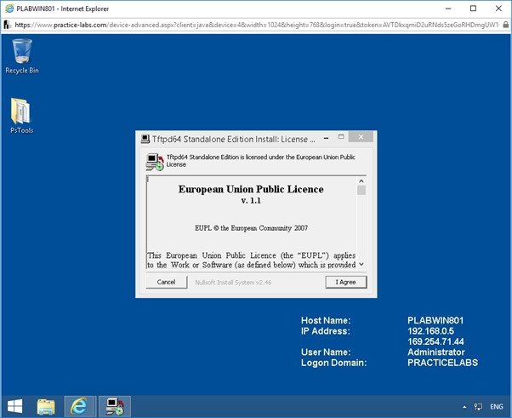This screenshot has width=512, height=418.
Task: Click the license scrollbar thumb
Action: click(361, 190)
